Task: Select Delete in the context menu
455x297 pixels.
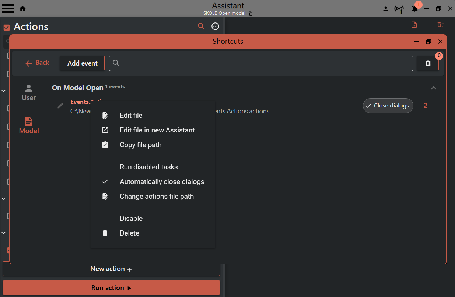Action: [x=129, y=233]
